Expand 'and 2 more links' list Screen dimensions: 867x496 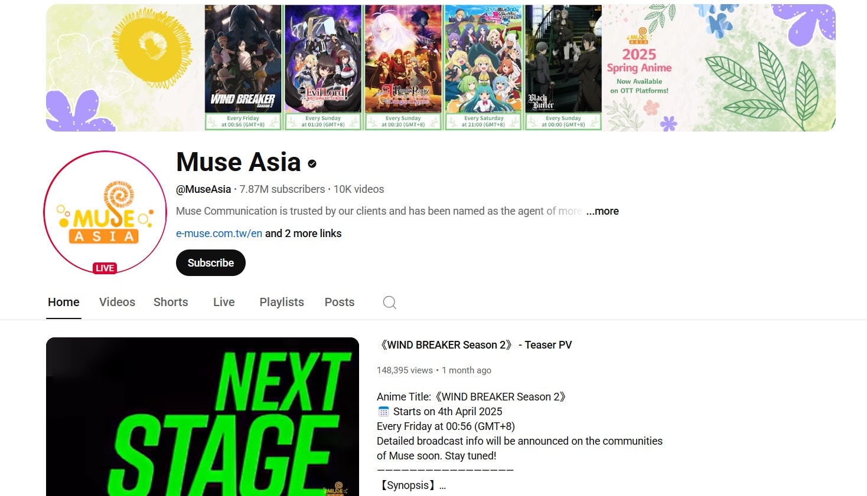pyautogui.click(x=303, y=234)
